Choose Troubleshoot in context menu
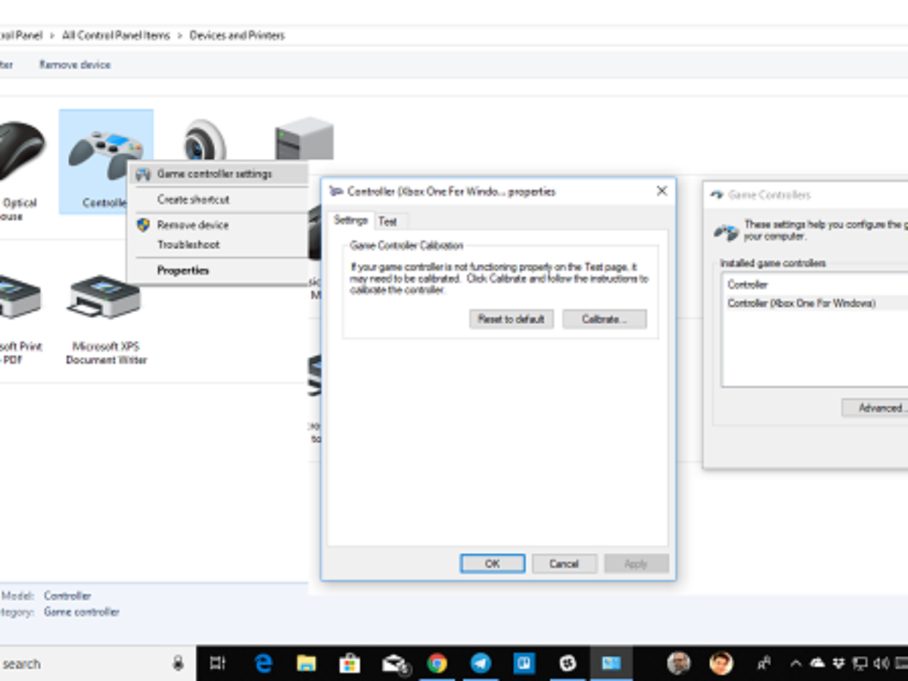This screenshot has height=681, width=908. click(188, 244)
